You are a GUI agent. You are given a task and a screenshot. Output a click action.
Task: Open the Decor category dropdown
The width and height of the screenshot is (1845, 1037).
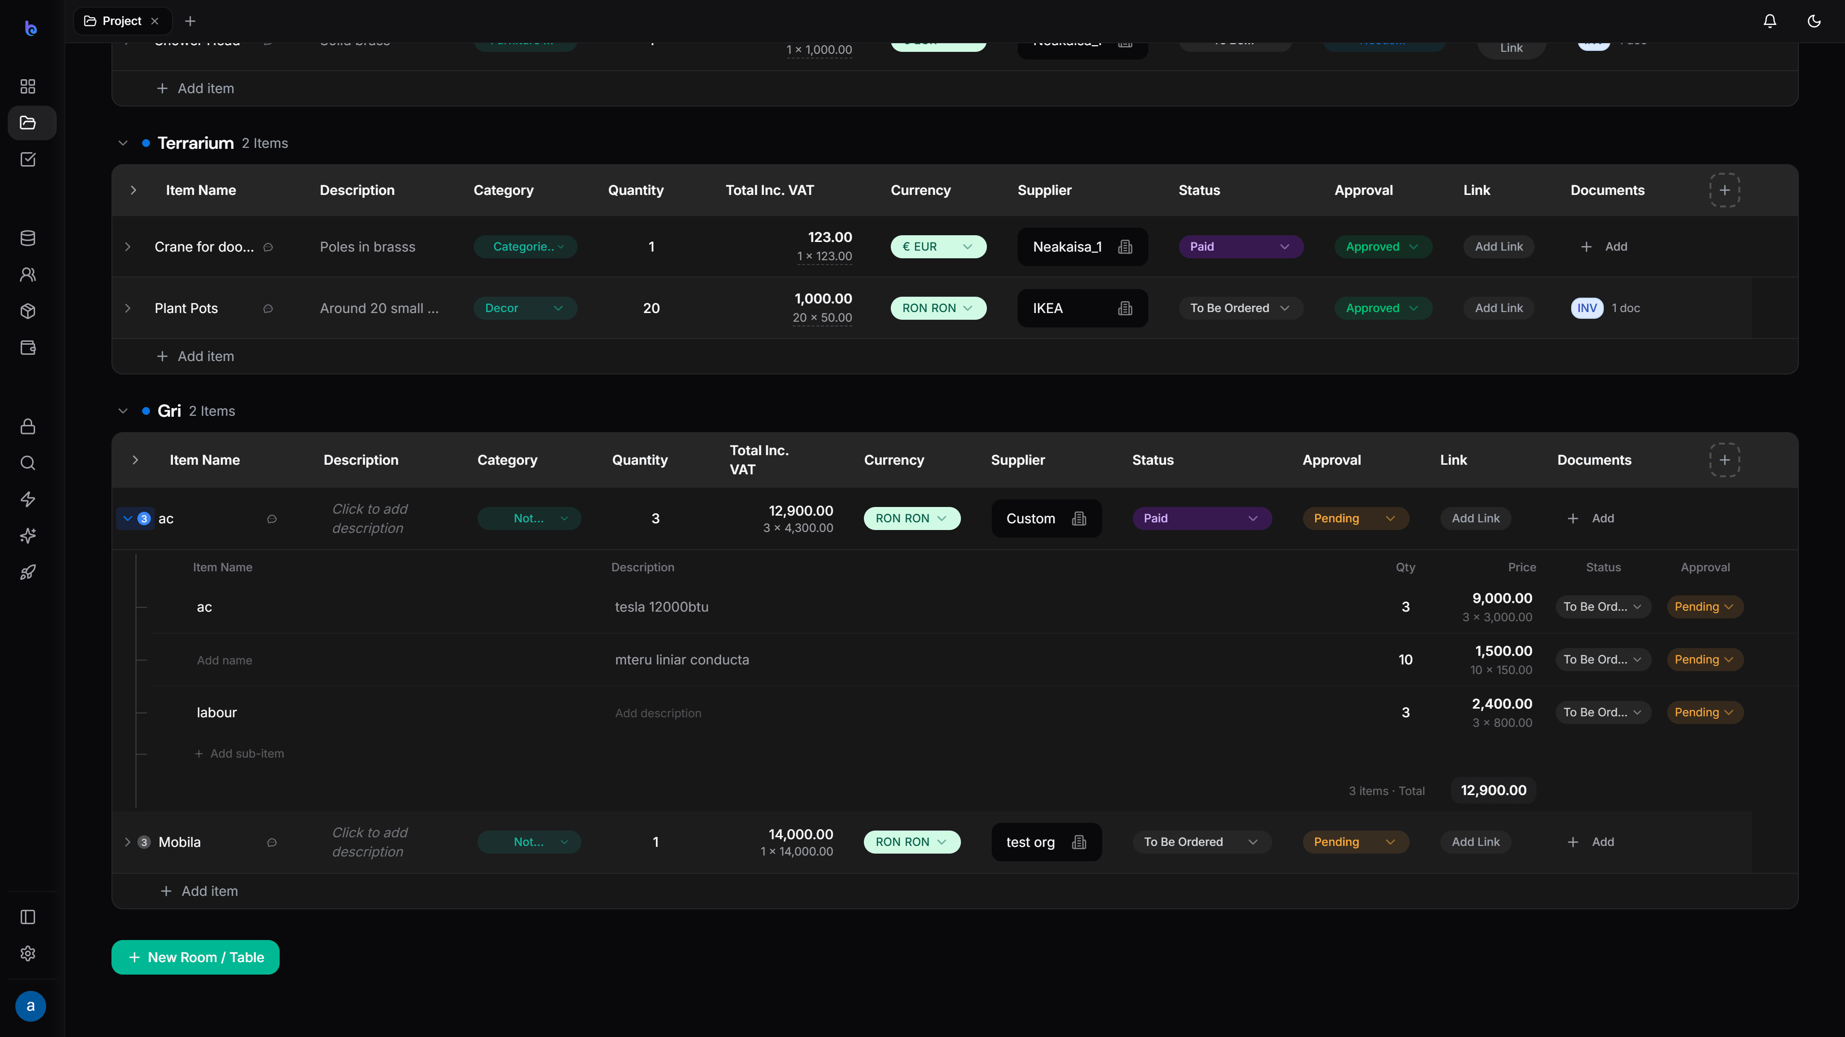point(525,308)
